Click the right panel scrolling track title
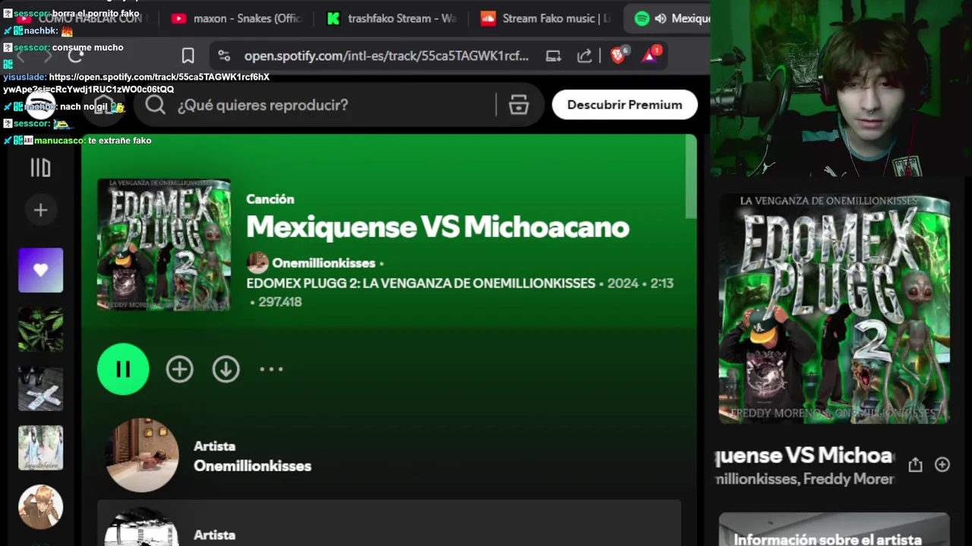The image size is (972, 546). pos(805,455)
